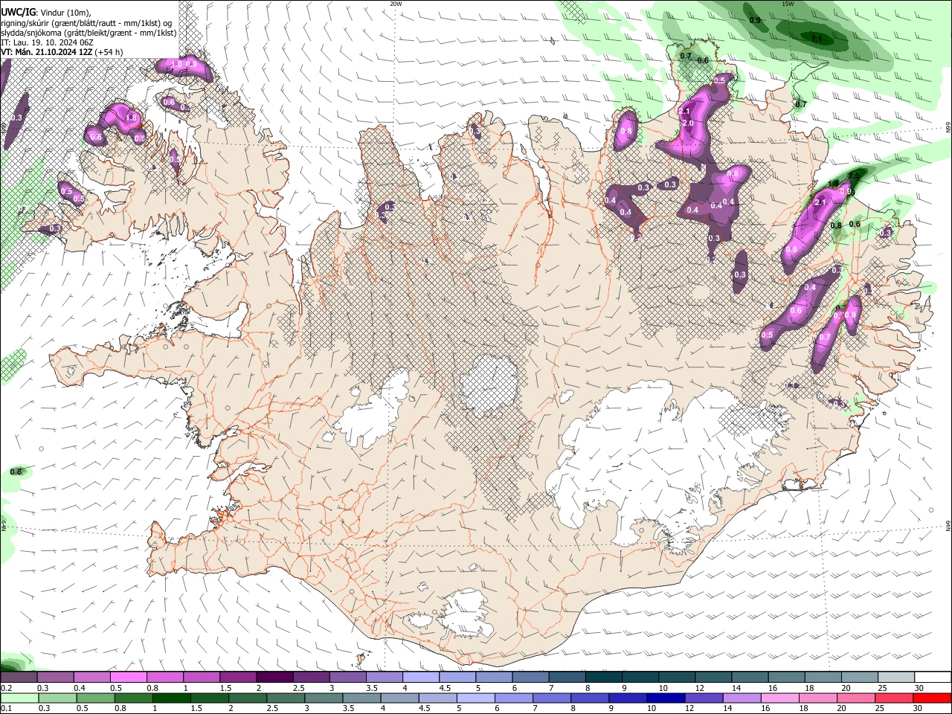Click the 2.0 snow value in north
The height and width of the screenshot is (714, 952).
pyautogui.click(x=687, y=123)
